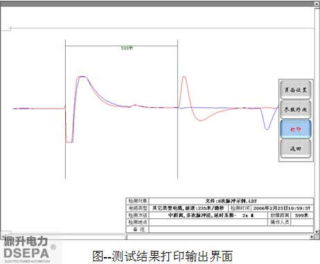This screenshot has height=264, width=320.
Task: Click the empty 操作人员 operator field
Action: point(302,223)
